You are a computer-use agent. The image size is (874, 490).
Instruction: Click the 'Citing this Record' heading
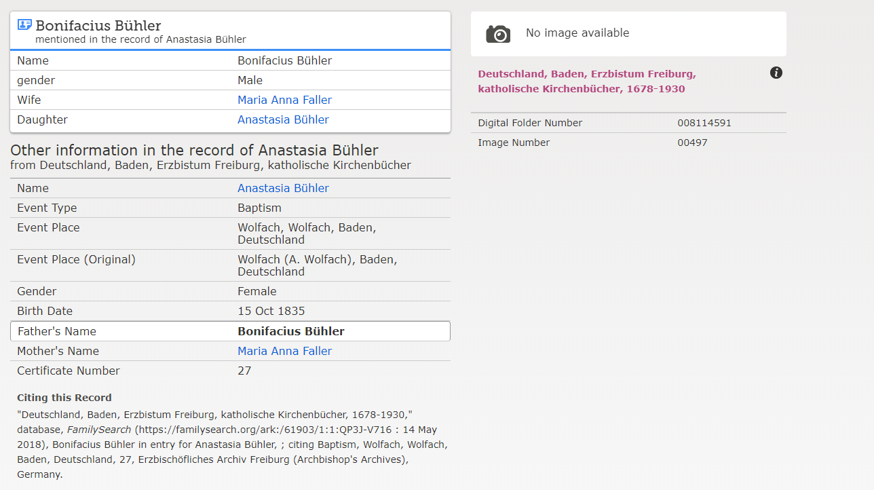(64, 398)
